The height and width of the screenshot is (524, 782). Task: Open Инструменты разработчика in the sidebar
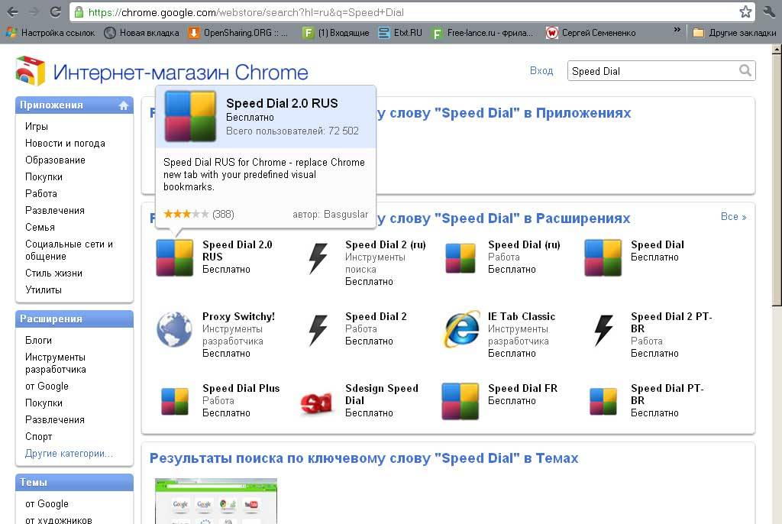(x=55, y=364)
